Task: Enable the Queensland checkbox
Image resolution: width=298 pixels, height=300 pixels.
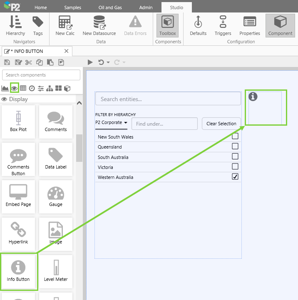Action: pyautogui.click(x=235, y=146)
